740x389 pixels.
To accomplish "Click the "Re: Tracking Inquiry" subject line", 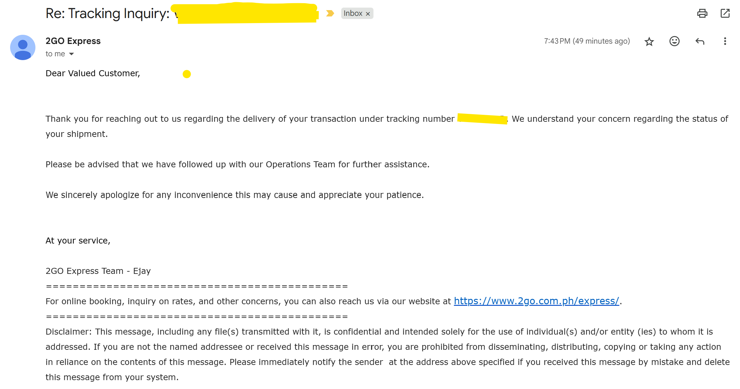I will click(x=108, y=14).
